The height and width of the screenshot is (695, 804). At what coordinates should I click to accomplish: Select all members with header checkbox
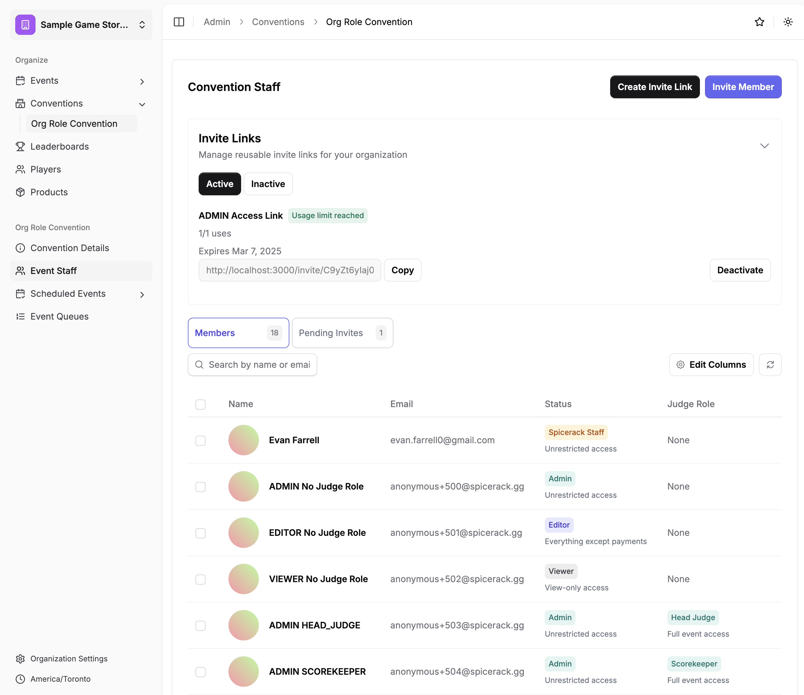point(201,405)
